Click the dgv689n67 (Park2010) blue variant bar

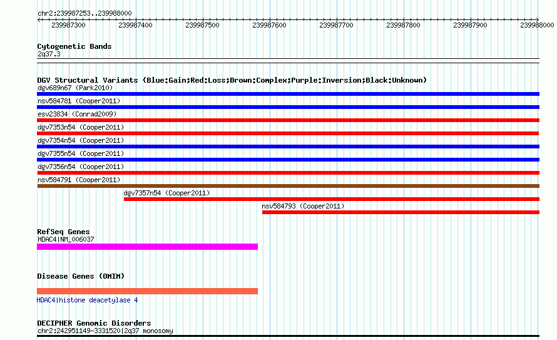[288, 94]
